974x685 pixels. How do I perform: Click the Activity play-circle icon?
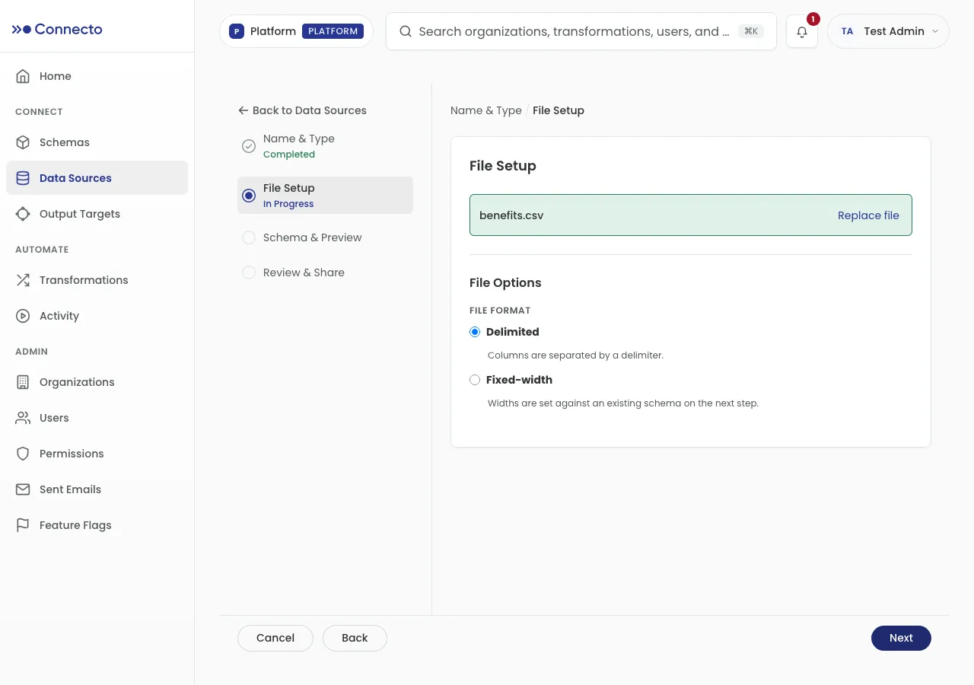(23, 316)
